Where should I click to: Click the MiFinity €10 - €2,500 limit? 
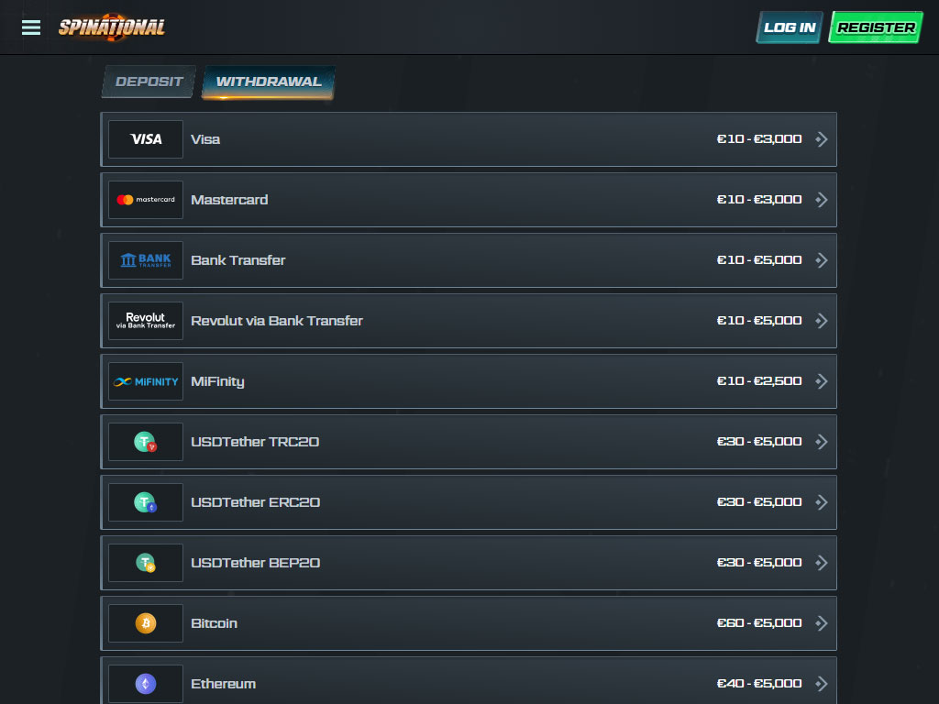pyautogui.click(x=759, y=381)
